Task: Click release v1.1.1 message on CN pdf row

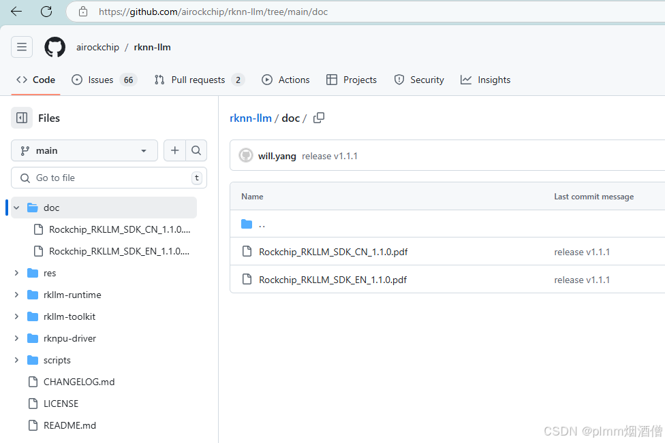Action: 582,252
